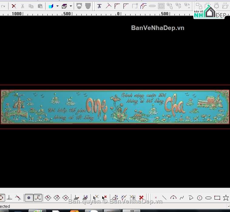230x212 pixels.
Task: Select the curve Trim scissors tool
Action: click(x=99, y=6)
